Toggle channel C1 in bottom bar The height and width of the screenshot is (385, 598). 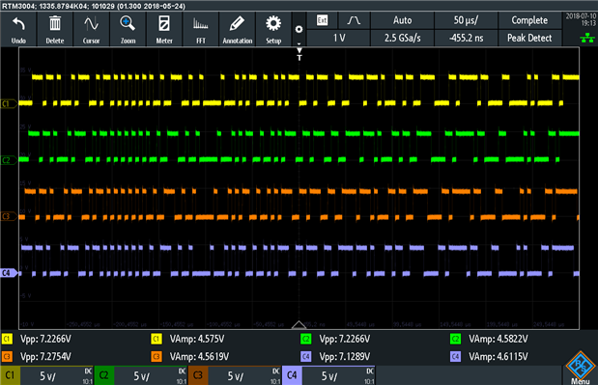(x=10, y=375)
